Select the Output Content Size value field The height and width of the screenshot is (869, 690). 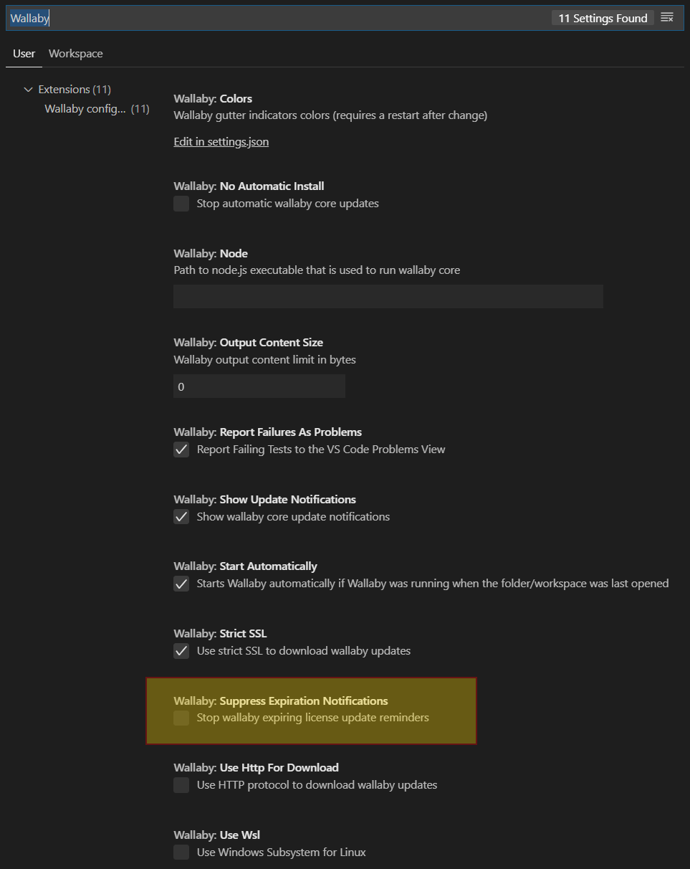[x=259, y=386]
